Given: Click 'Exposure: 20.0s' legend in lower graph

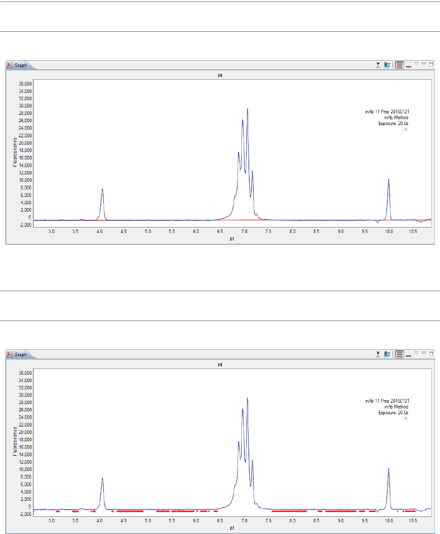Looking at the screenshot, I should pos(393,412).
